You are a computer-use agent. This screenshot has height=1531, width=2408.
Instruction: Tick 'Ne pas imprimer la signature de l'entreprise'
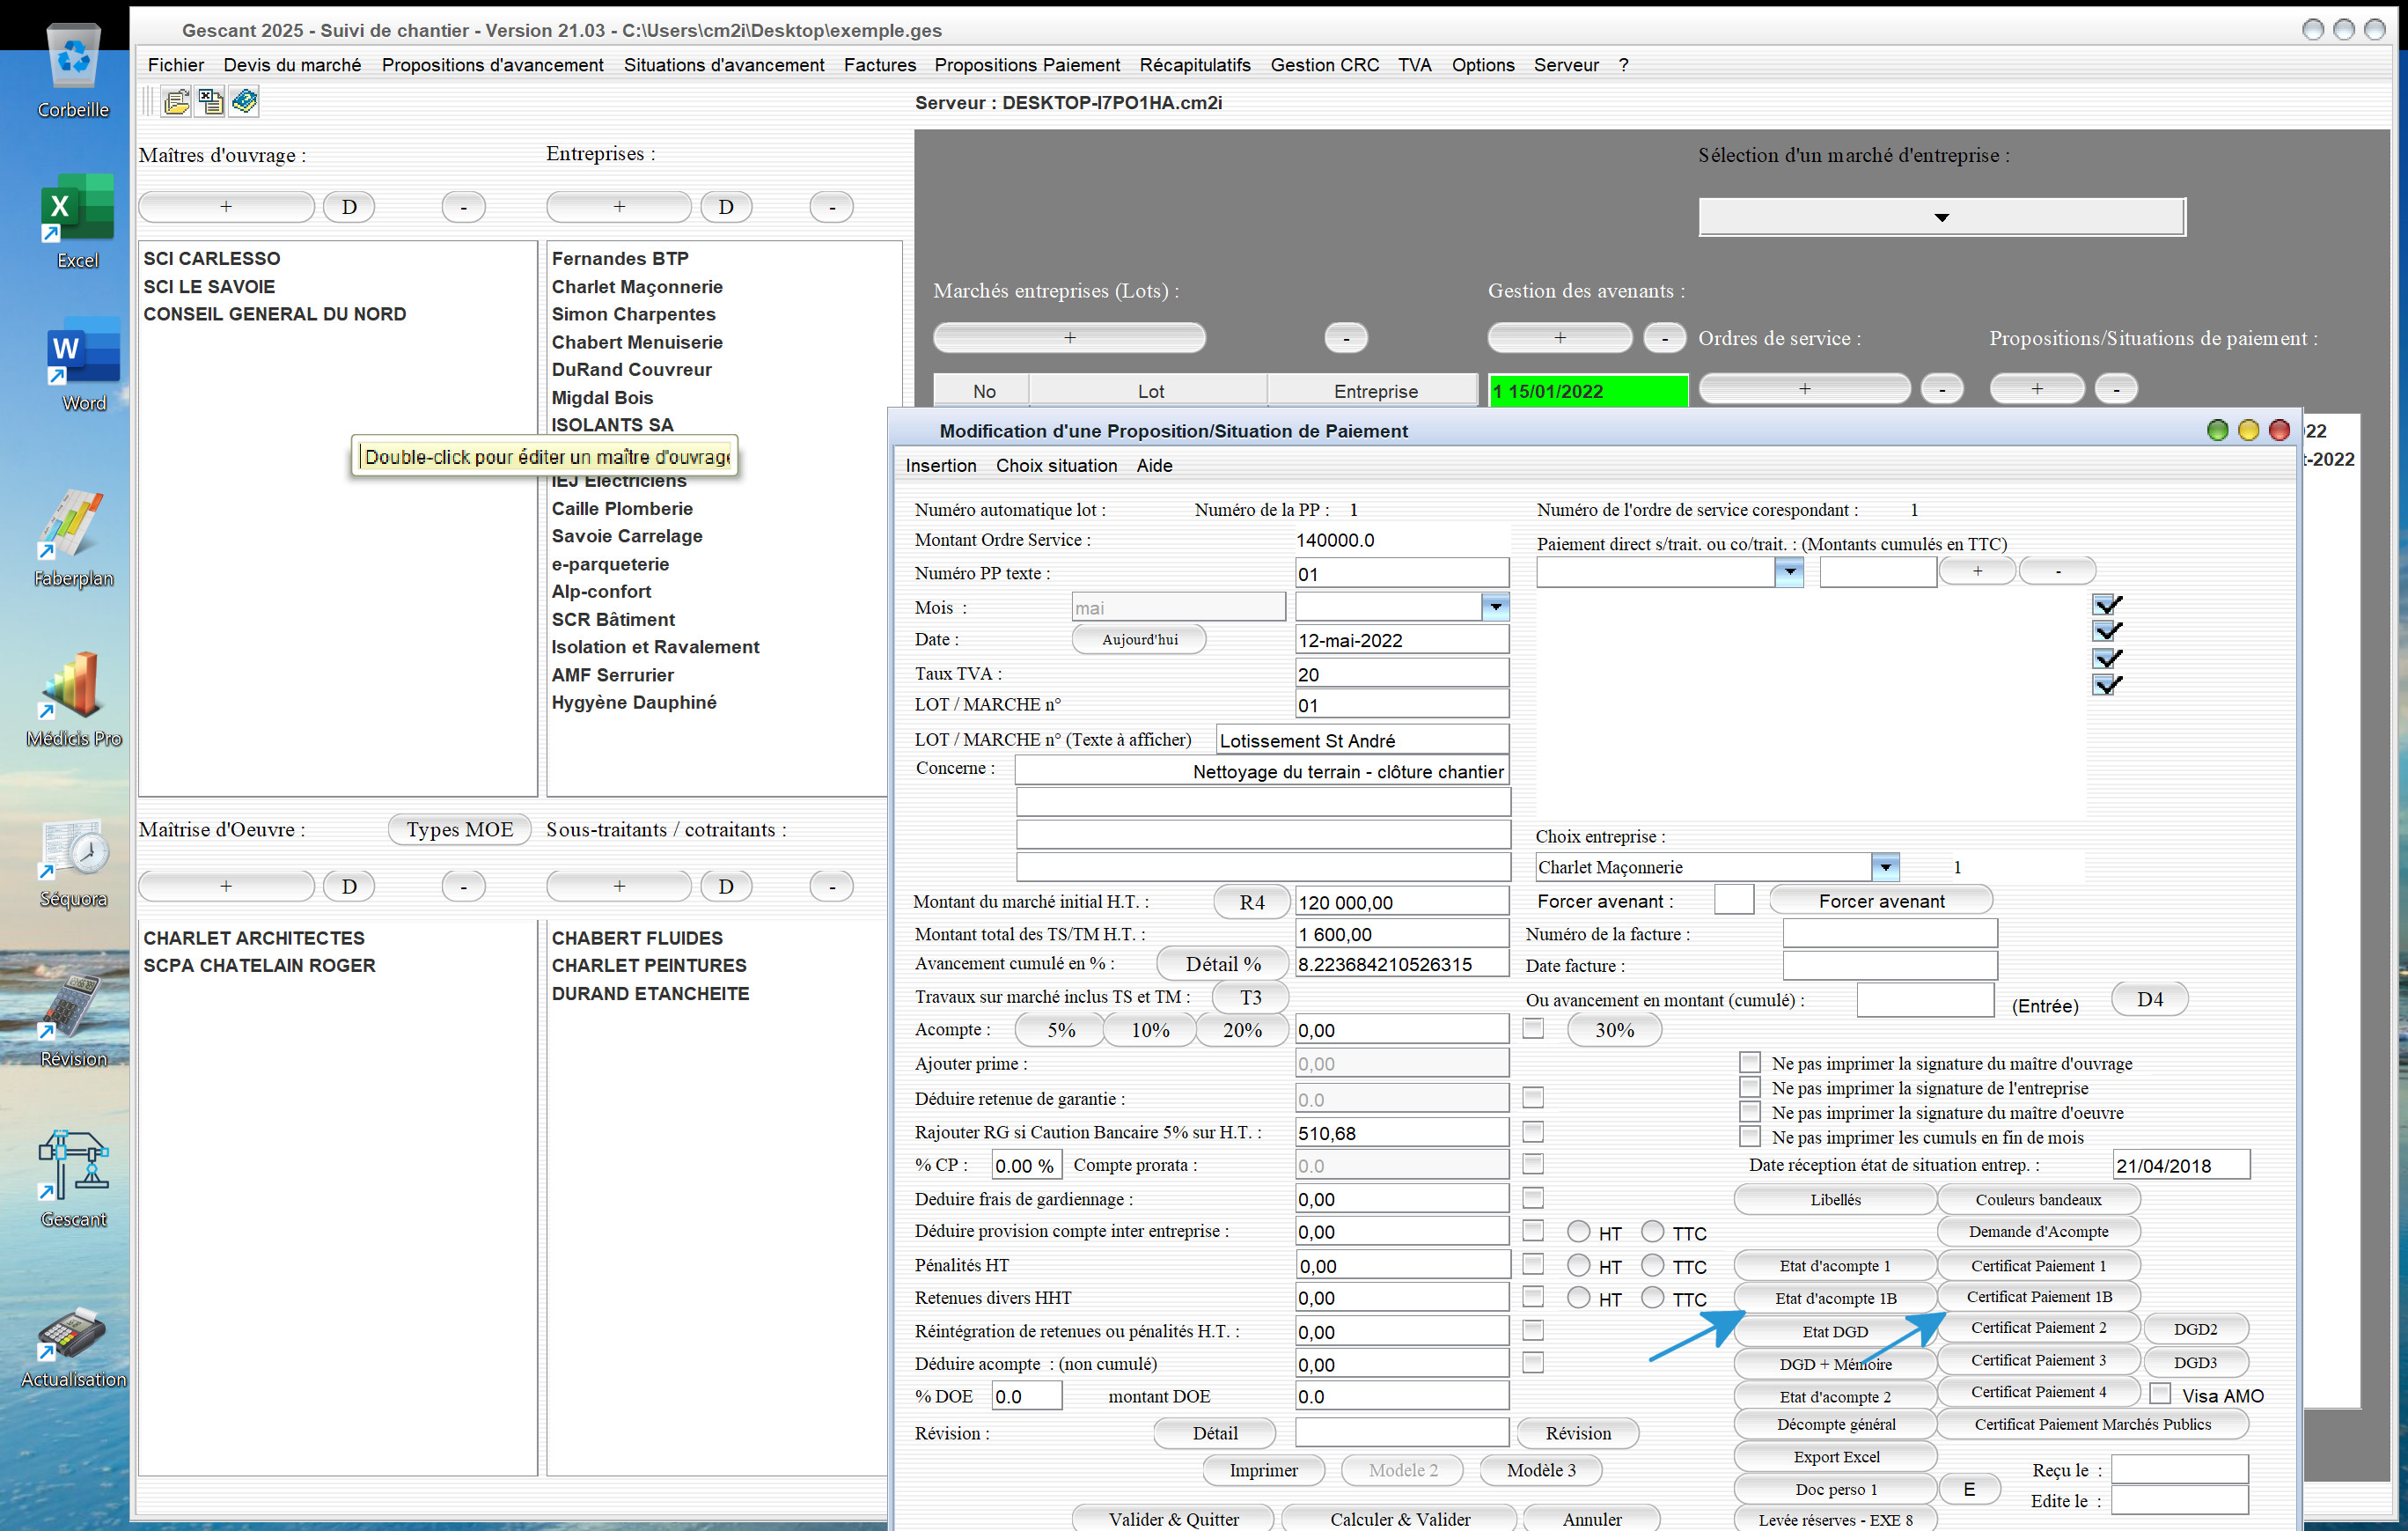click(x=1749, y=1087)
